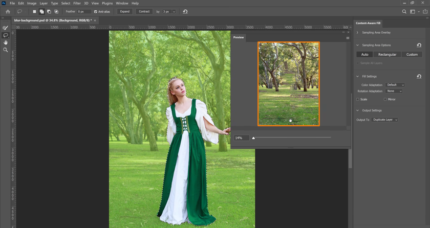The height and width of the screenshot is (228, 430).
Task: Toggle the Sample All Layers checkbox
Action: (358, 63)
